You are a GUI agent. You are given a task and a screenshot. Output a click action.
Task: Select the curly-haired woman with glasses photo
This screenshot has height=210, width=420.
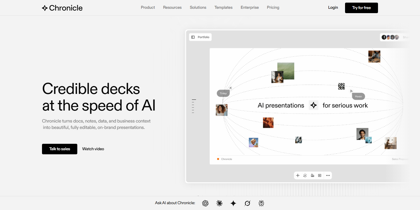[x=222, y=110]
